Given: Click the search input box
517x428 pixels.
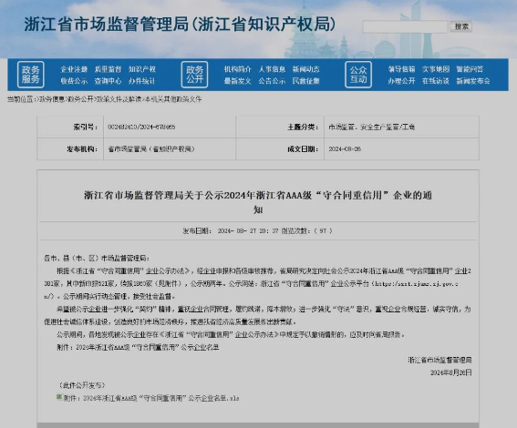Looking at the screenshot, I should (405, 26).
